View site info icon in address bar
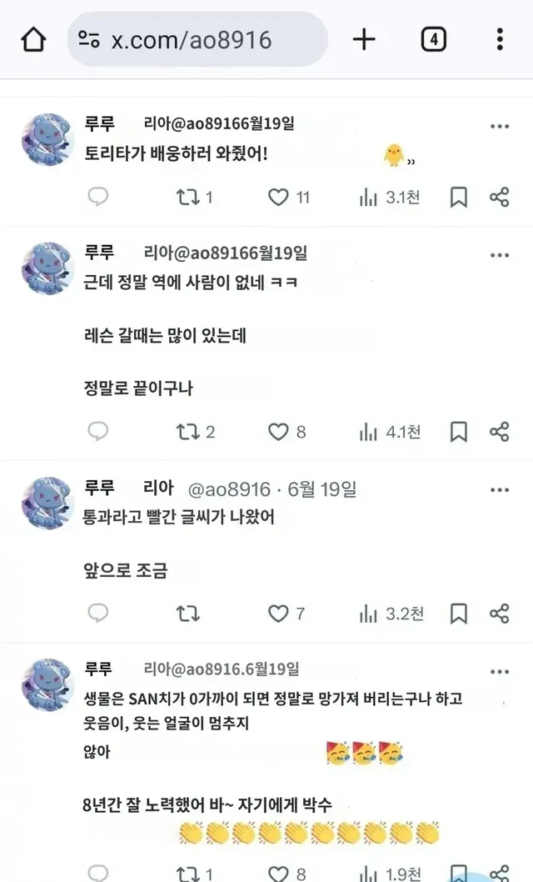The height and width of the screenshot is (882, 533). coord(89,39)
